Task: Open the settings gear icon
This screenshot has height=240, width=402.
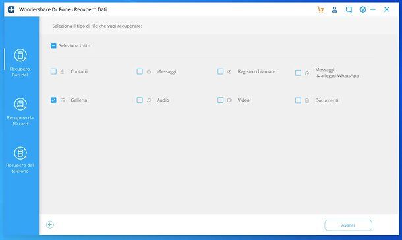Action: (362, 9)
